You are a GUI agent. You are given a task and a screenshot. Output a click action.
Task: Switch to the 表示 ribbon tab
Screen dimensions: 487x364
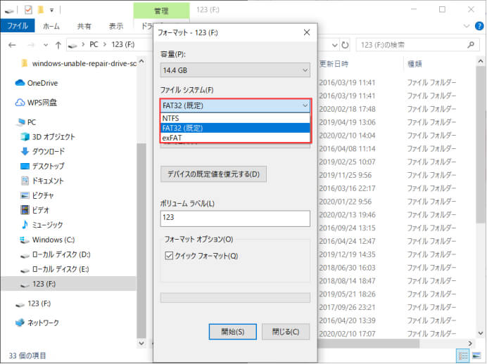116,26
